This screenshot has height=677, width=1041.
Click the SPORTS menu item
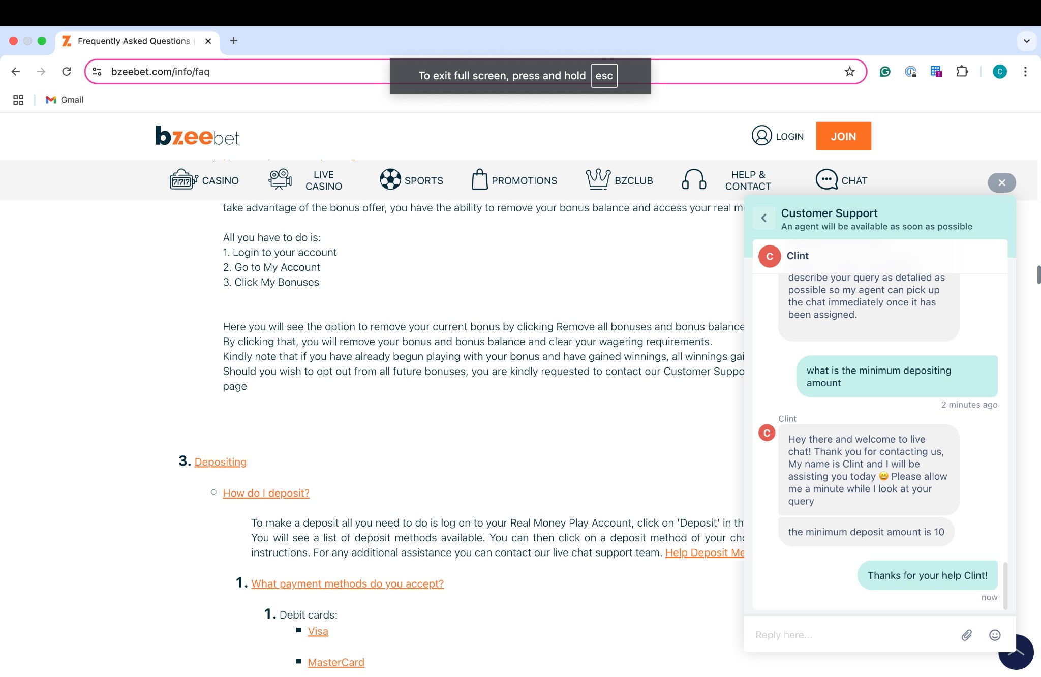pos(423,180)
